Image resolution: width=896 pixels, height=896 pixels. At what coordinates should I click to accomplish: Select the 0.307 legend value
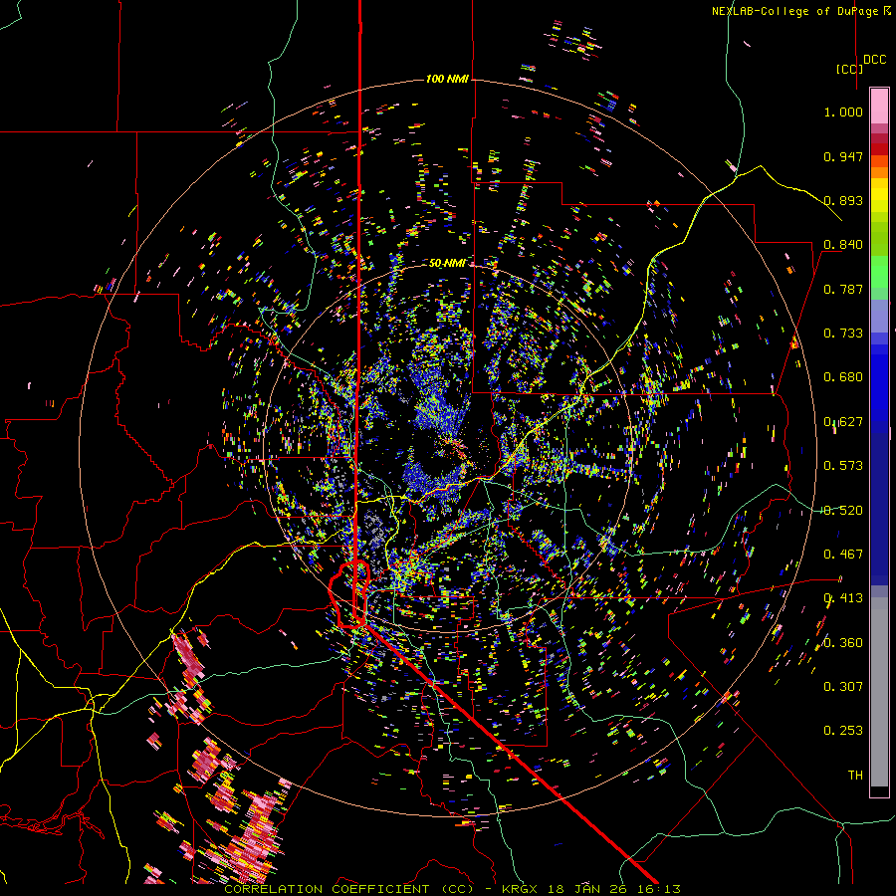843,687
